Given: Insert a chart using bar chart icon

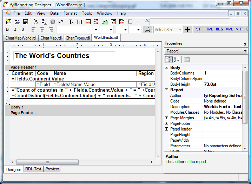Looking at the screenshot, I should (x=80, y=22).
